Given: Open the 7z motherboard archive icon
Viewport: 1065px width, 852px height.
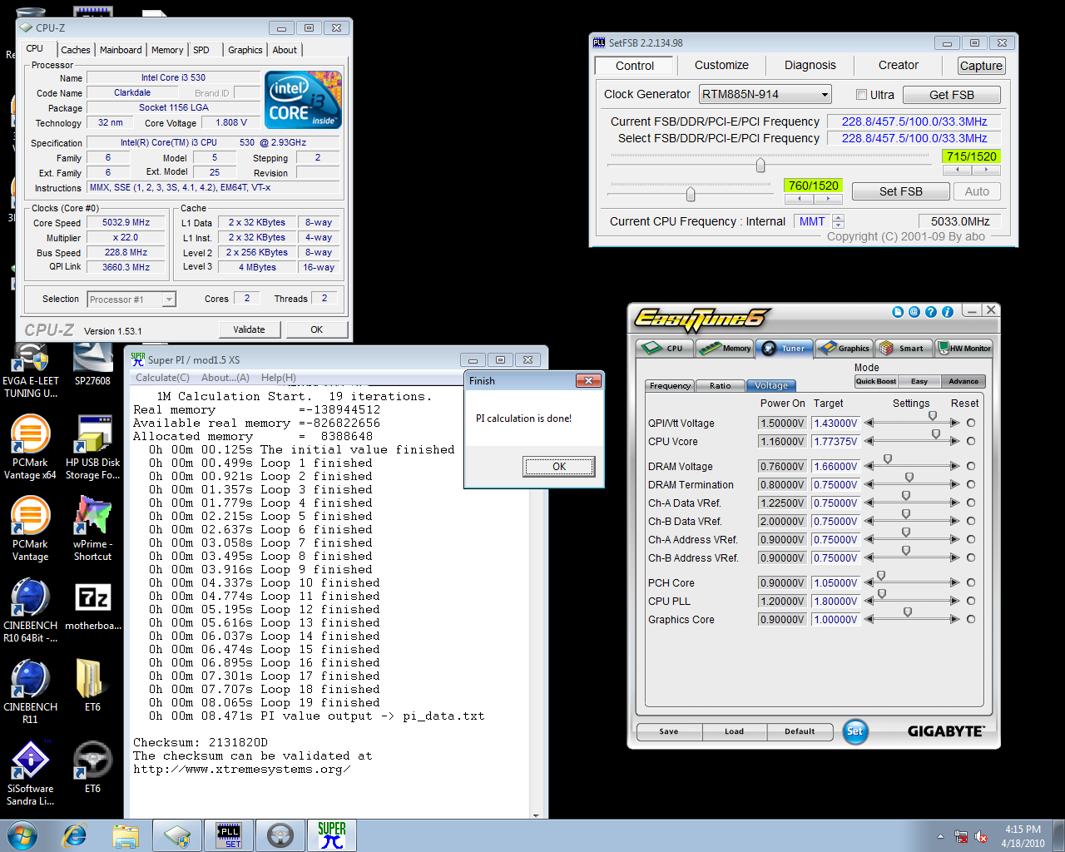Looking at the screenshot, I should (92, 606).
